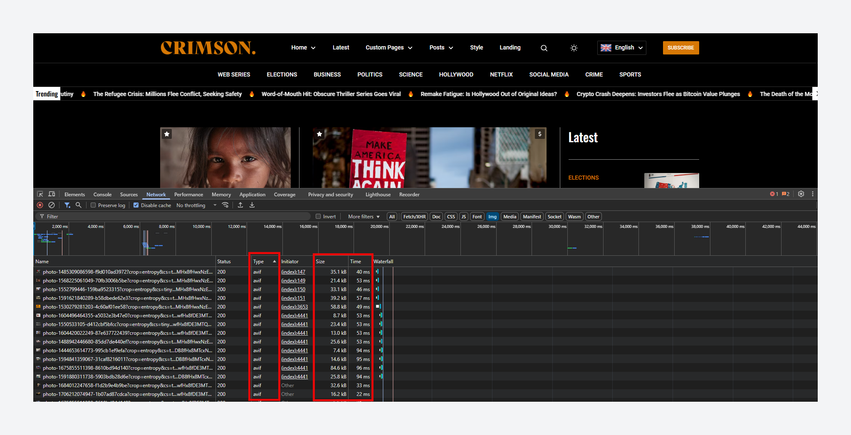Sort by the Size column header

click(331, 262)
